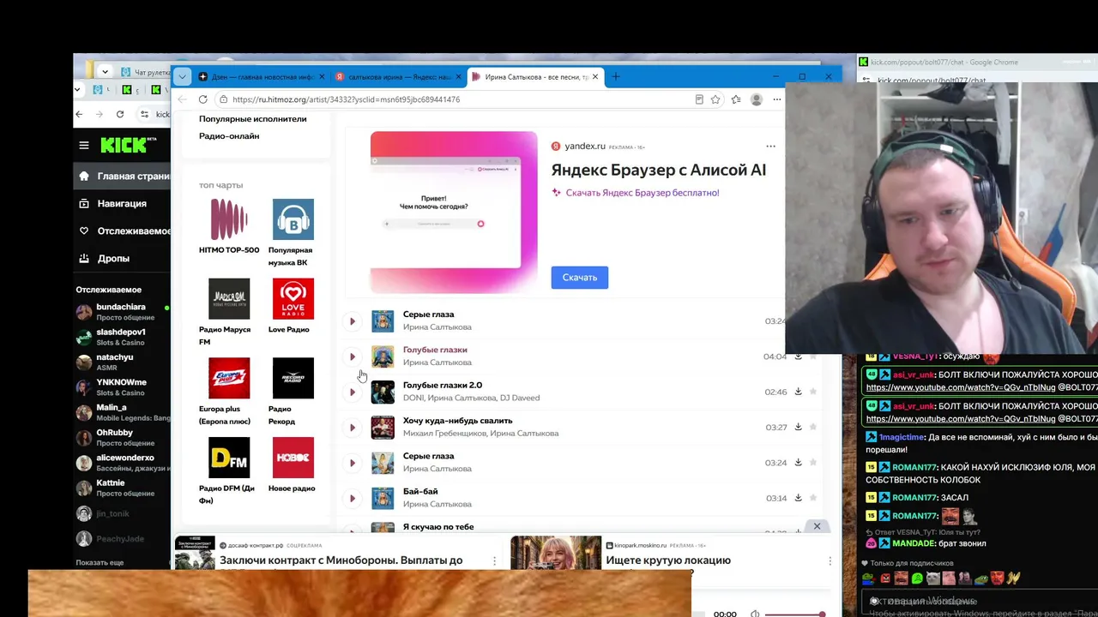Open Europa plus radio station
This screenshot has height=617, width=1098.
click(229, 392)
